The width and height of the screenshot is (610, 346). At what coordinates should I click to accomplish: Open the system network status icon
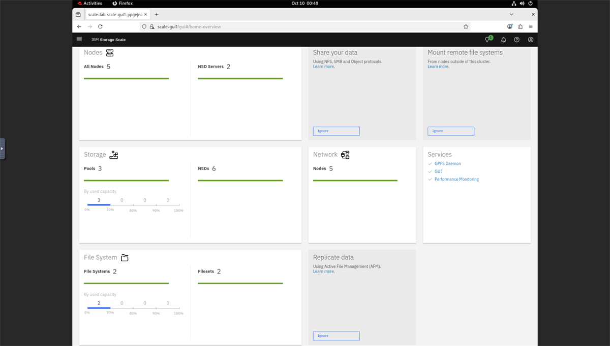tap(514, 3)
